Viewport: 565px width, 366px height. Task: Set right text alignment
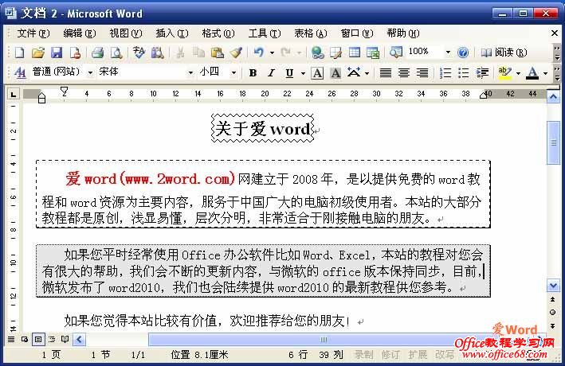coord(422,73)
